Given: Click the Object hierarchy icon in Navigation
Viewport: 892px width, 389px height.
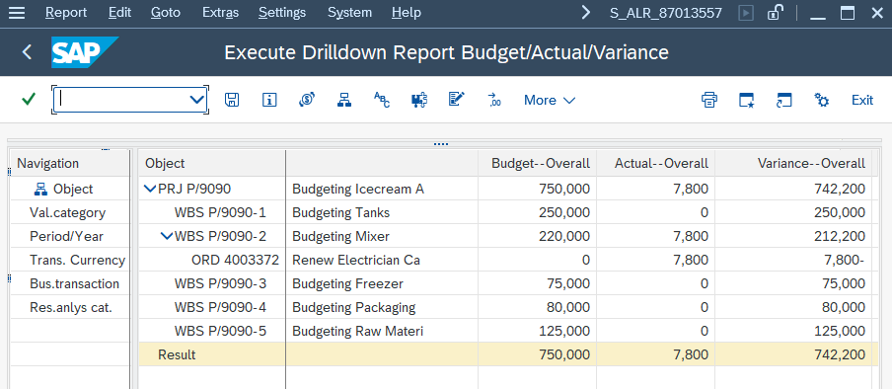Looking at the screenshot, I should click(41, 190).
